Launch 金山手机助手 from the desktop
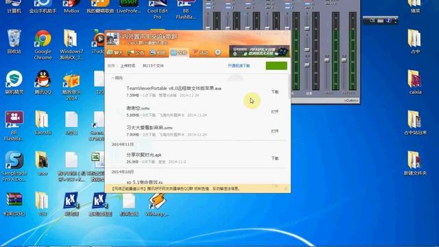 [43, 7]
